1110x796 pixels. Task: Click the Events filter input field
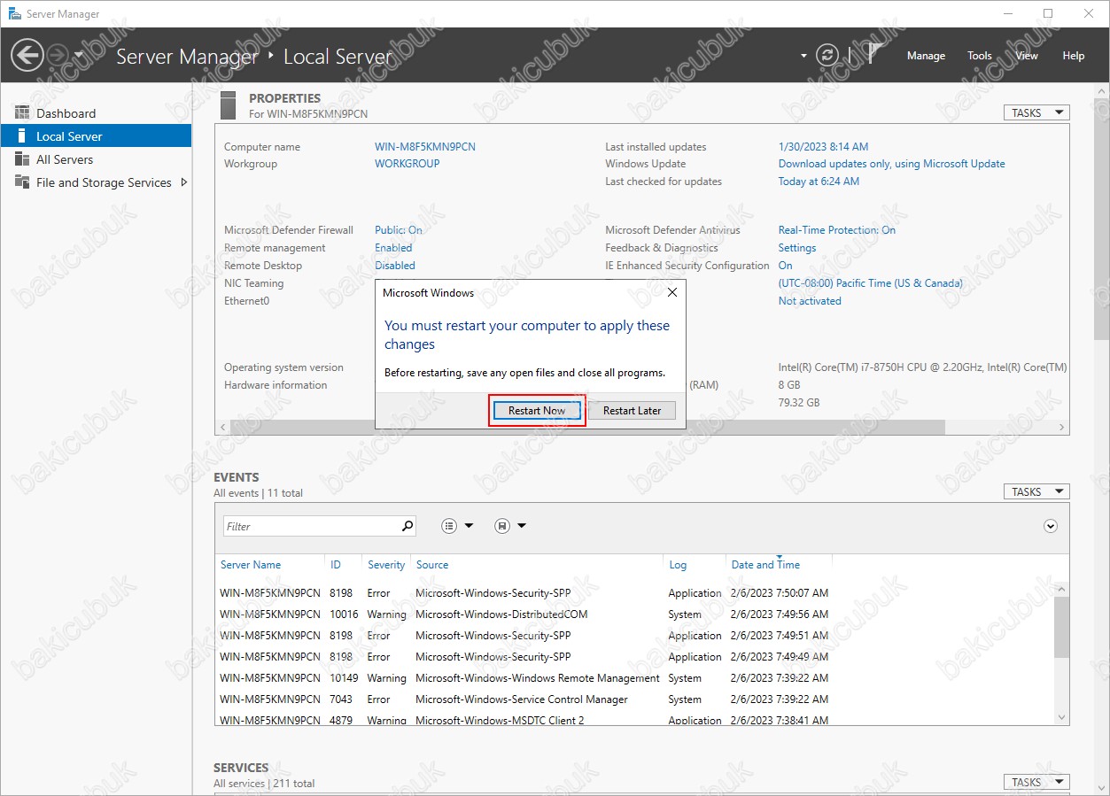pos(311,526)
